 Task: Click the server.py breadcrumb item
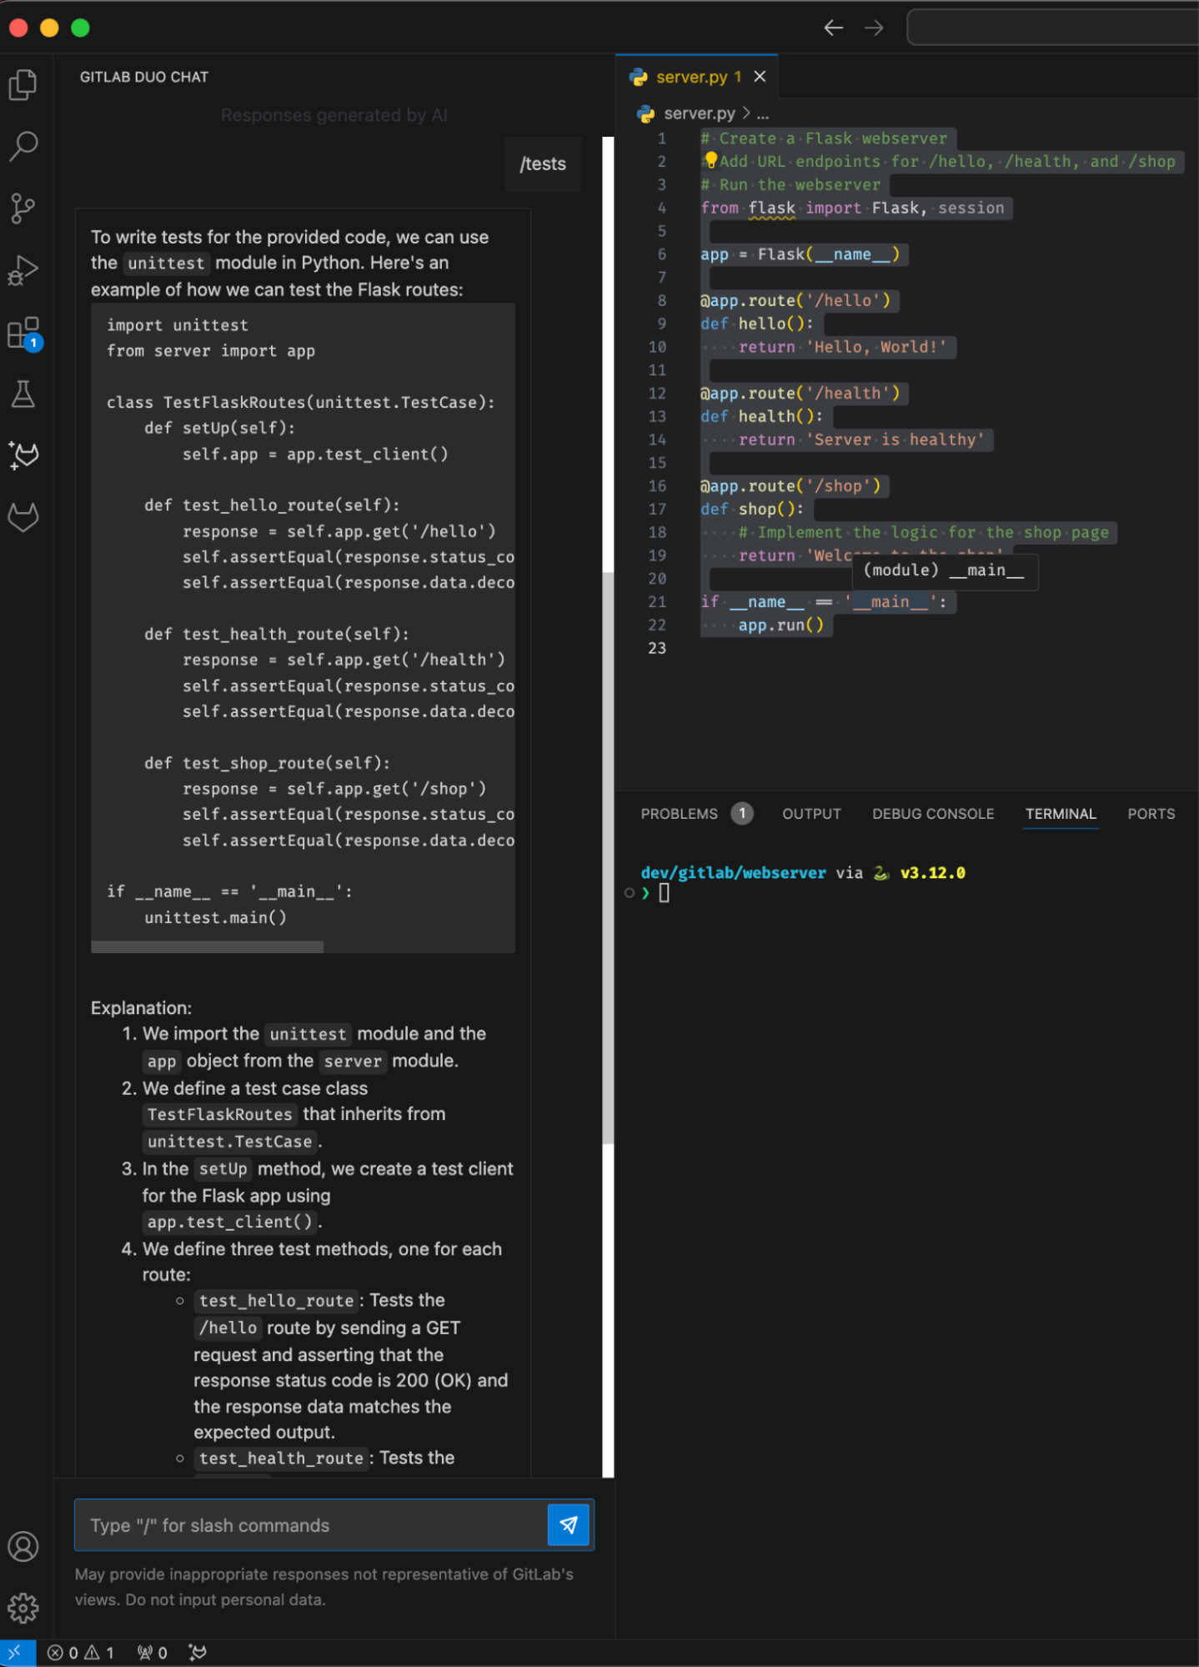pos(700,113)
